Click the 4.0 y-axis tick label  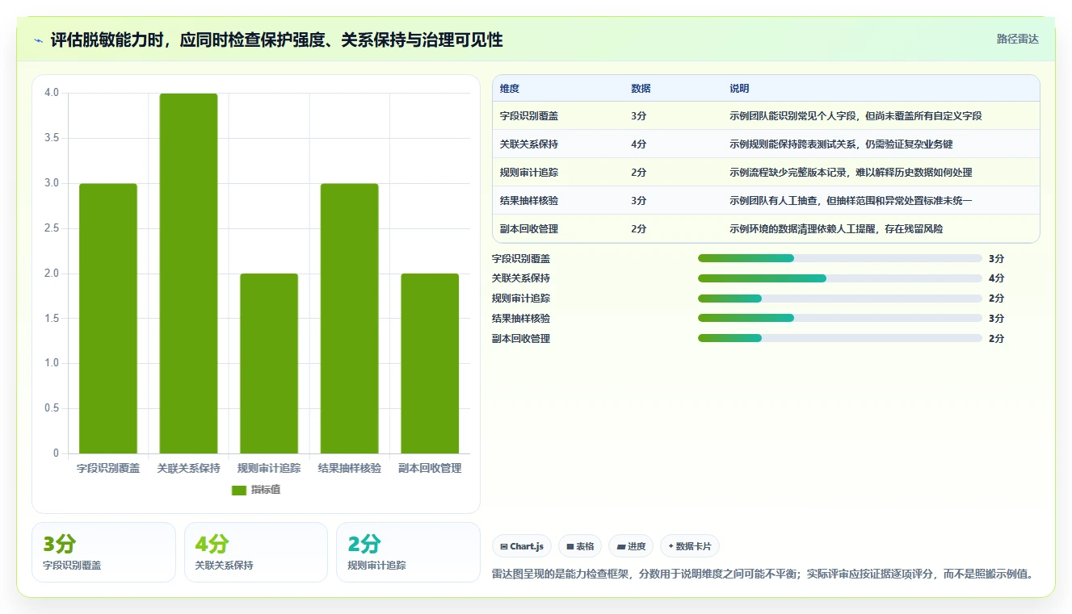pos(52,93)
